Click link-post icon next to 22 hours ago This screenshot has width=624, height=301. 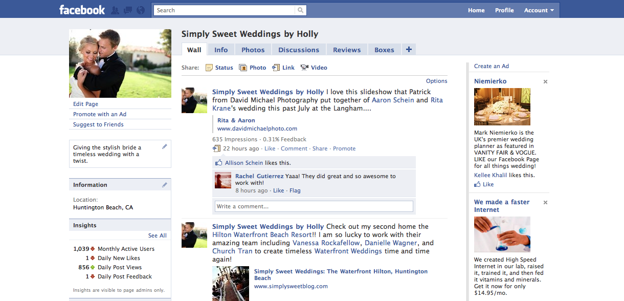point(216,148)
